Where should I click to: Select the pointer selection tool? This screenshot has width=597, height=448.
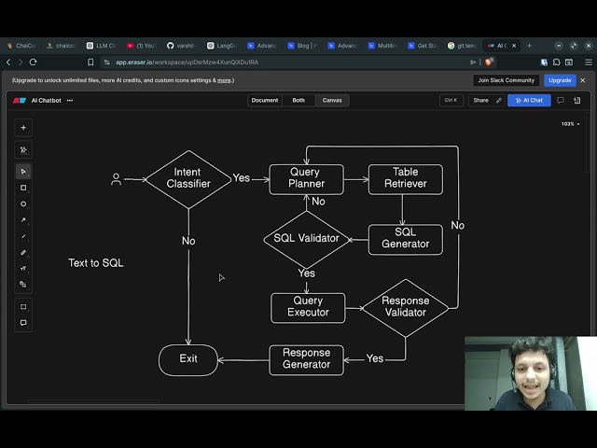tap(23, 172)
